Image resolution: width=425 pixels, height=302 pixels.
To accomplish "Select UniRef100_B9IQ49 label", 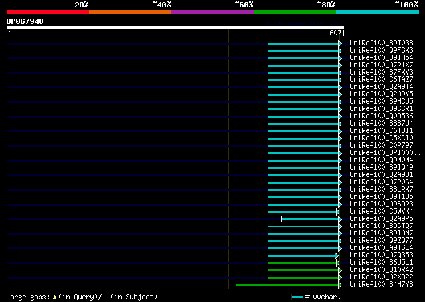I will [381, 168].
